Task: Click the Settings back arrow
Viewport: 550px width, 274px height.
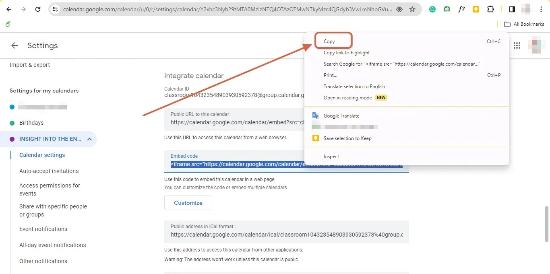Action: tap(14, 45)
